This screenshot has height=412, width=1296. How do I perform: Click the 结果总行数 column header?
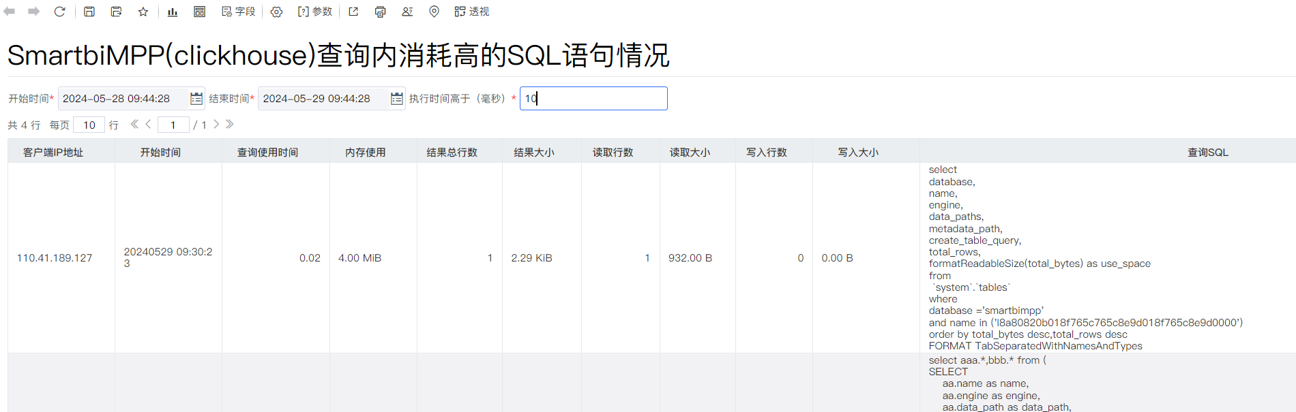point(460,152)
